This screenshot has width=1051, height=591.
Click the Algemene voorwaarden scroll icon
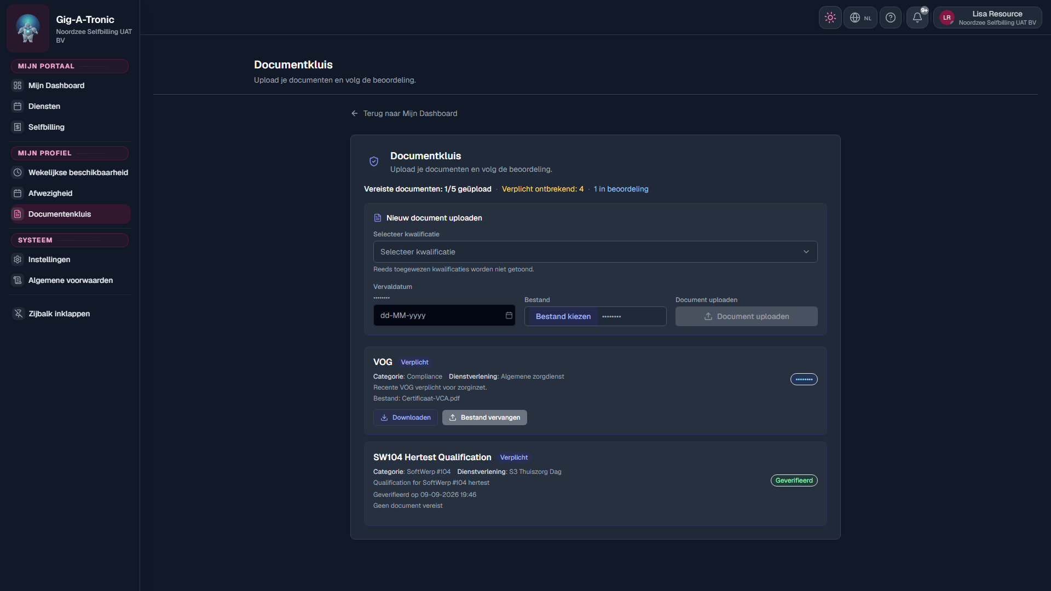(18, 280)
